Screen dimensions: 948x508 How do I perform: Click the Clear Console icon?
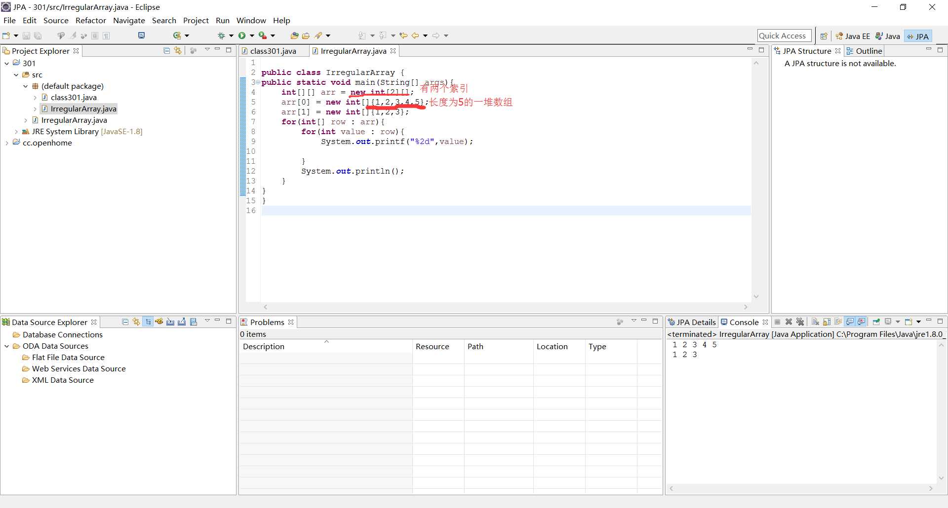click(815, 322)
